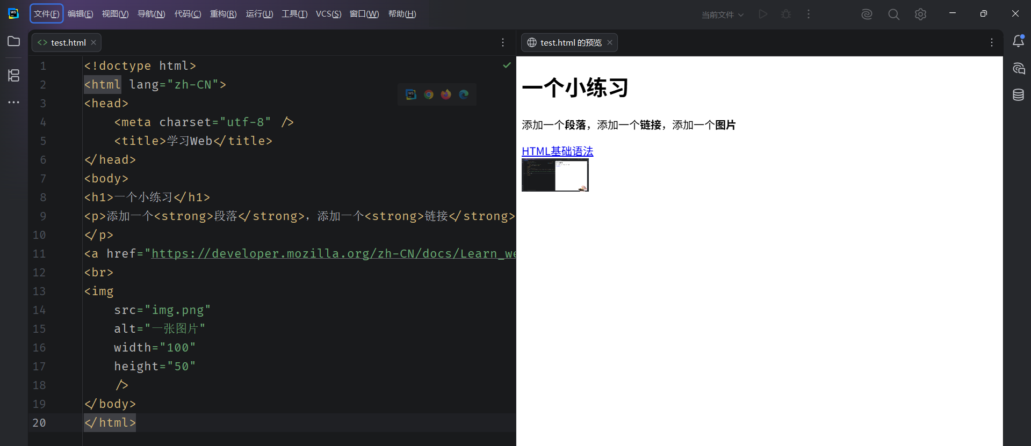The width and height of the screenshot is (1031, 446).
Task: Show more tool windows ellipsis
Action: pyautogui.click(x=14, y=102)
